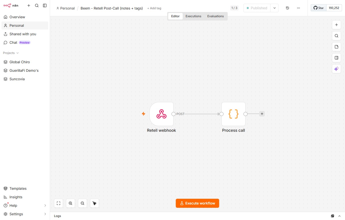Click the Retell webhook label
The image size is (345, 220).
click(x=161, y=130)
